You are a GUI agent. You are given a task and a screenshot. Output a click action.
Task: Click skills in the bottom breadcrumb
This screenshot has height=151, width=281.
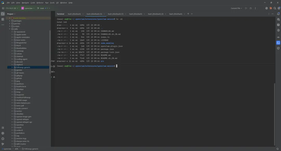coord(16,149)
